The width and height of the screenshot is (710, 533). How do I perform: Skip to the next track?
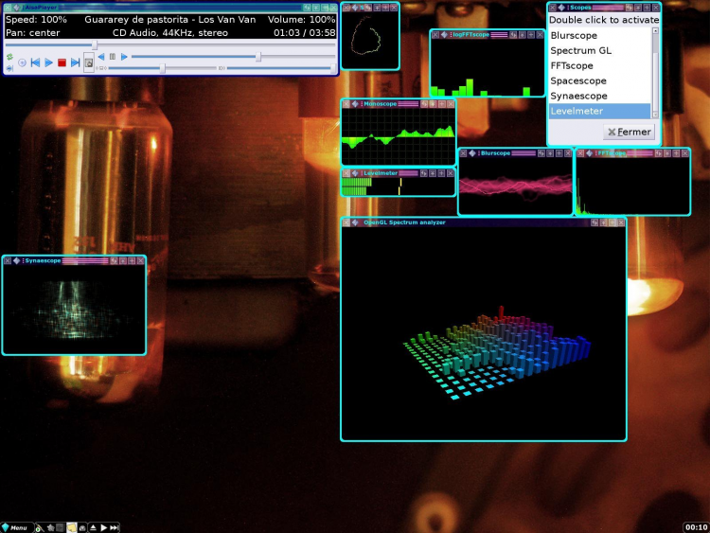coord(75,62)
